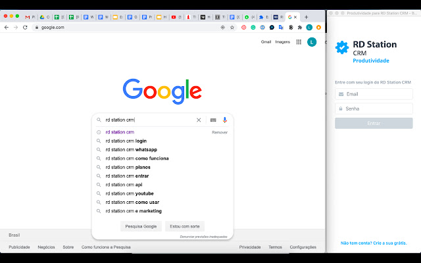Reload the page with the refresh icon
The width and height of the screenshot is (421, 263).
tap(25, 28)
